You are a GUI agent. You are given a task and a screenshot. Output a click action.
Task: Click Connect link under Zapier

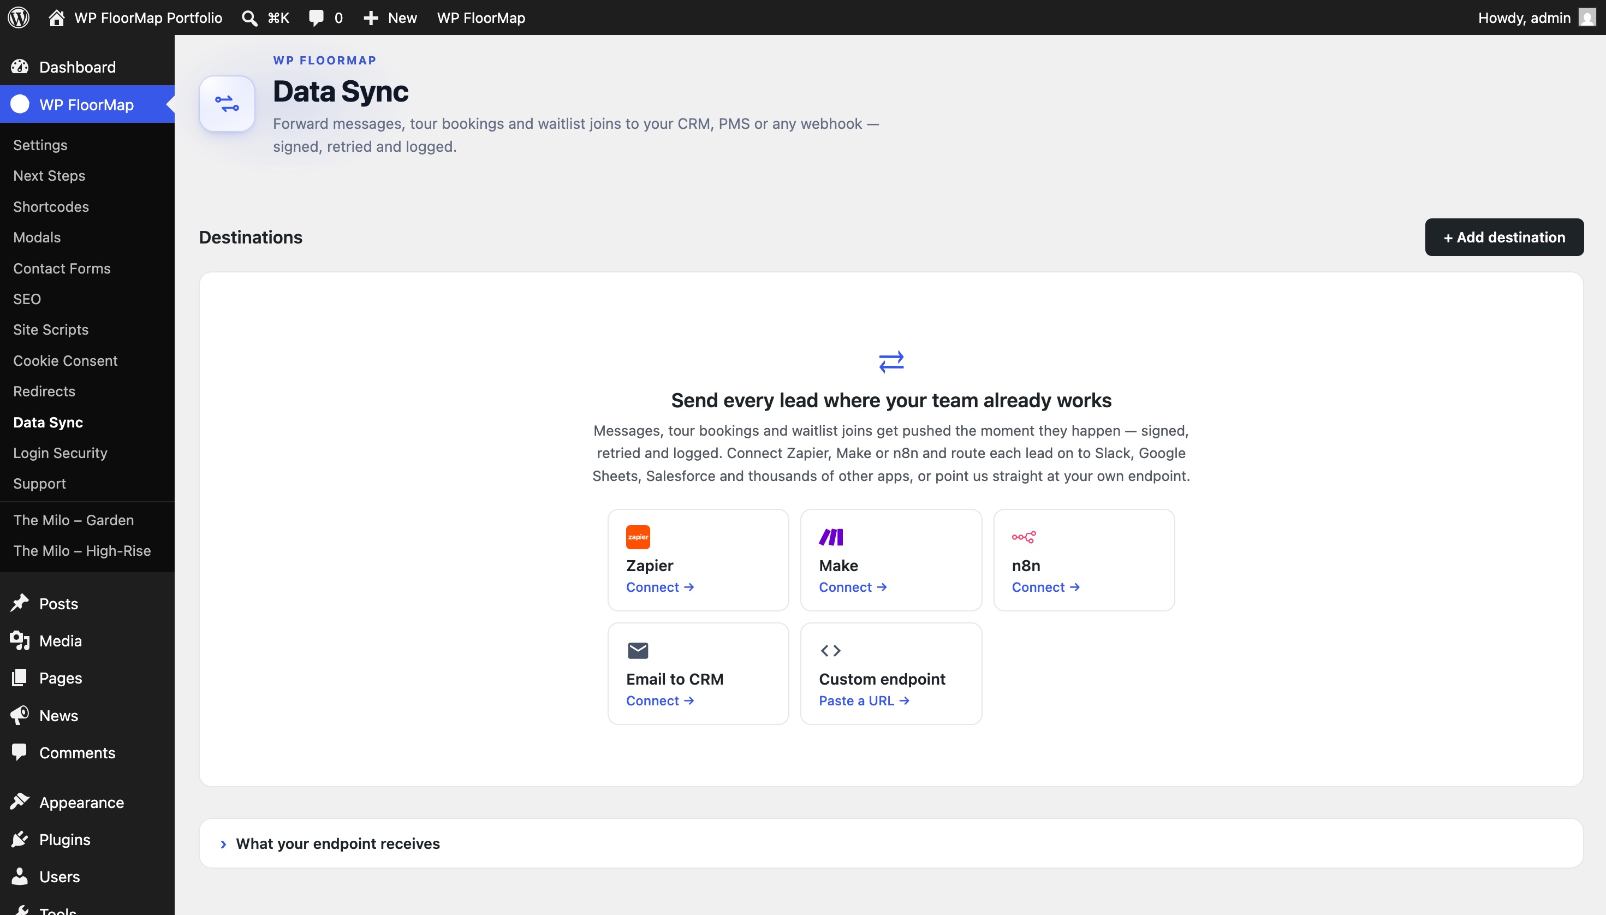click(660, 587)
